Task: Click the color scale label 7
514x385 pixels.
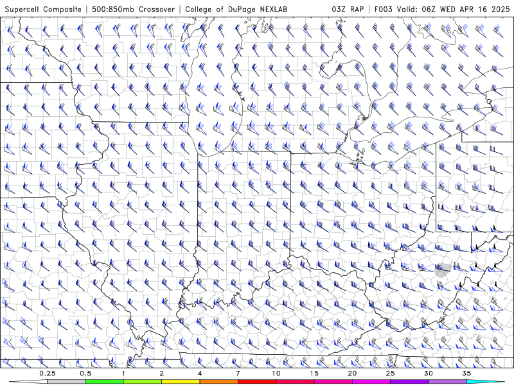Action: click(238, 373)
